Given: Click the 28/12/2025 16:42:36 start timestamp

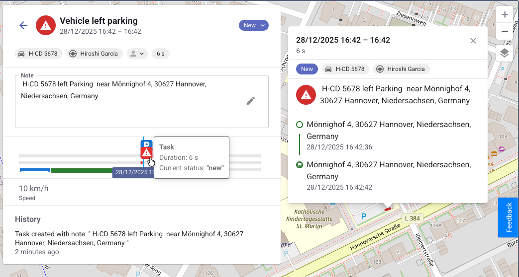Looking at the screenshot, I should pyautogui.click(x=339, y=147).
